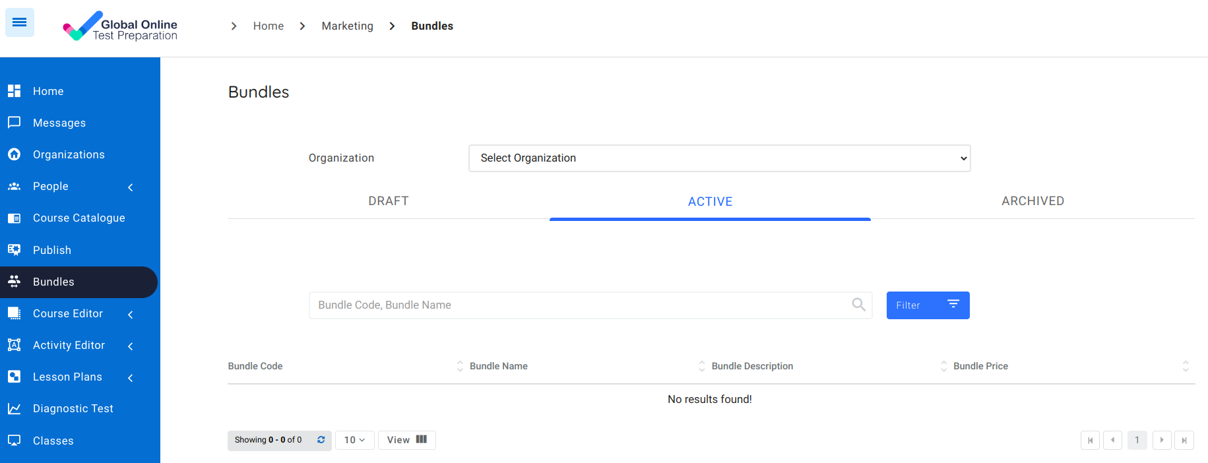Jump to first page of results
This screenshot has width=1208, height=463.
[x=1090, y=440]
